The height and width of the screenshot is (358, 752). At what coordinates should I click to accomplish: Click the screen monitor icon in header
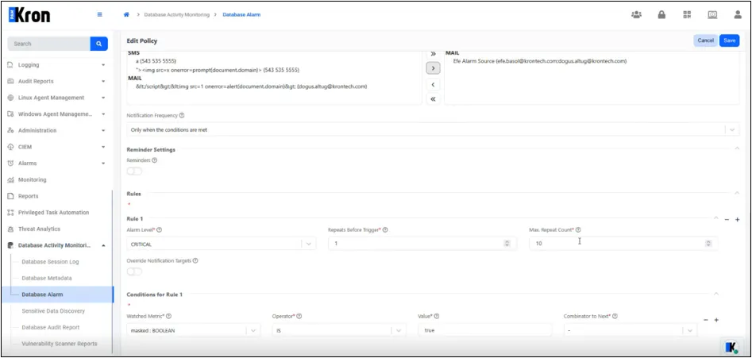tap(712, 15)
